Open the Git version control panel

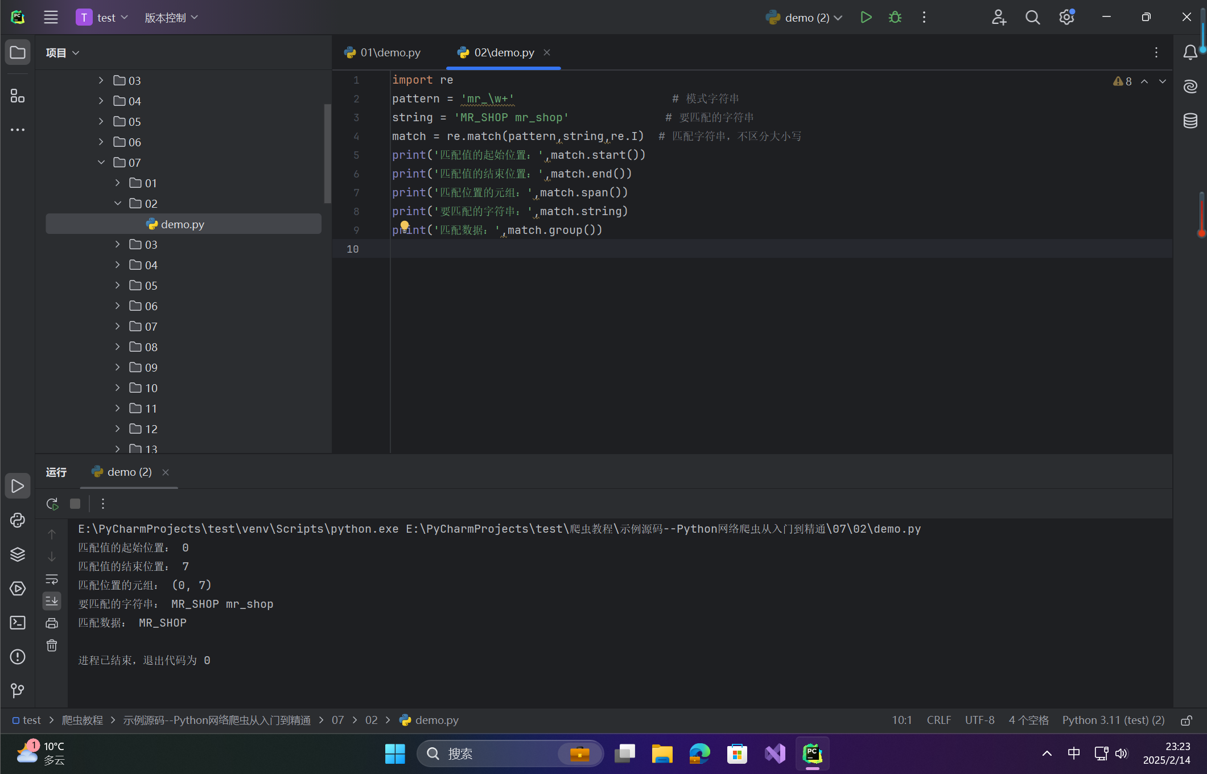[x=18, y=690]
